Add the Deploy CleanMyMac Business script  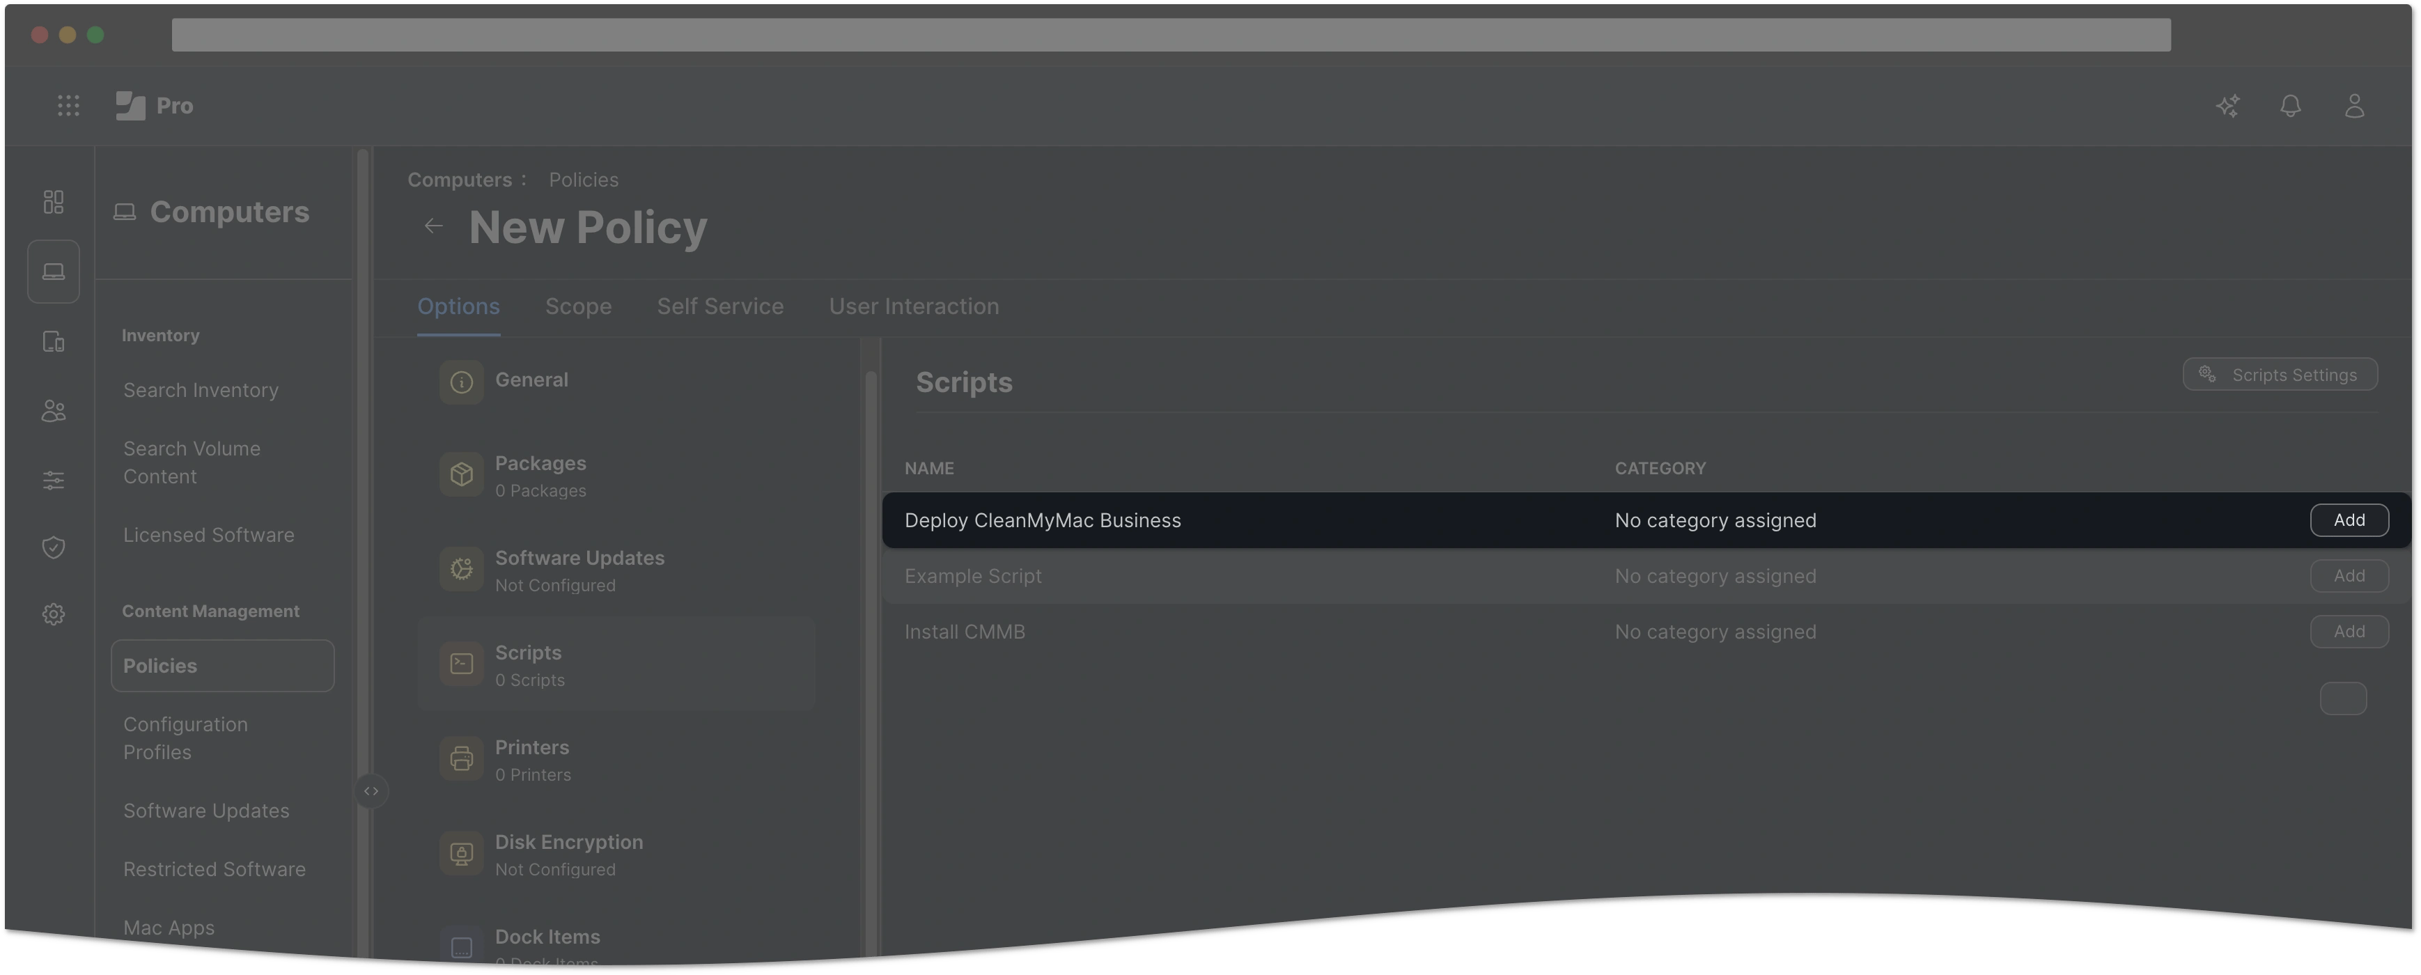(x=2349, y=520)
